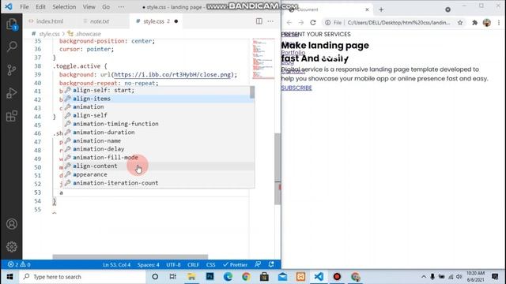506x284 pixels.
Task: Bookmark this page with star icon
Action: (460, 23)
